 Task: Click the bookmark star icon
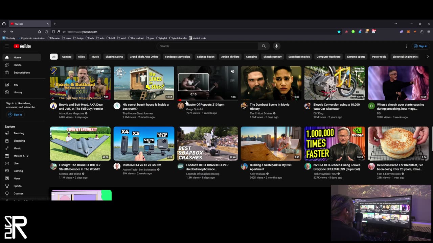point(339,32)
